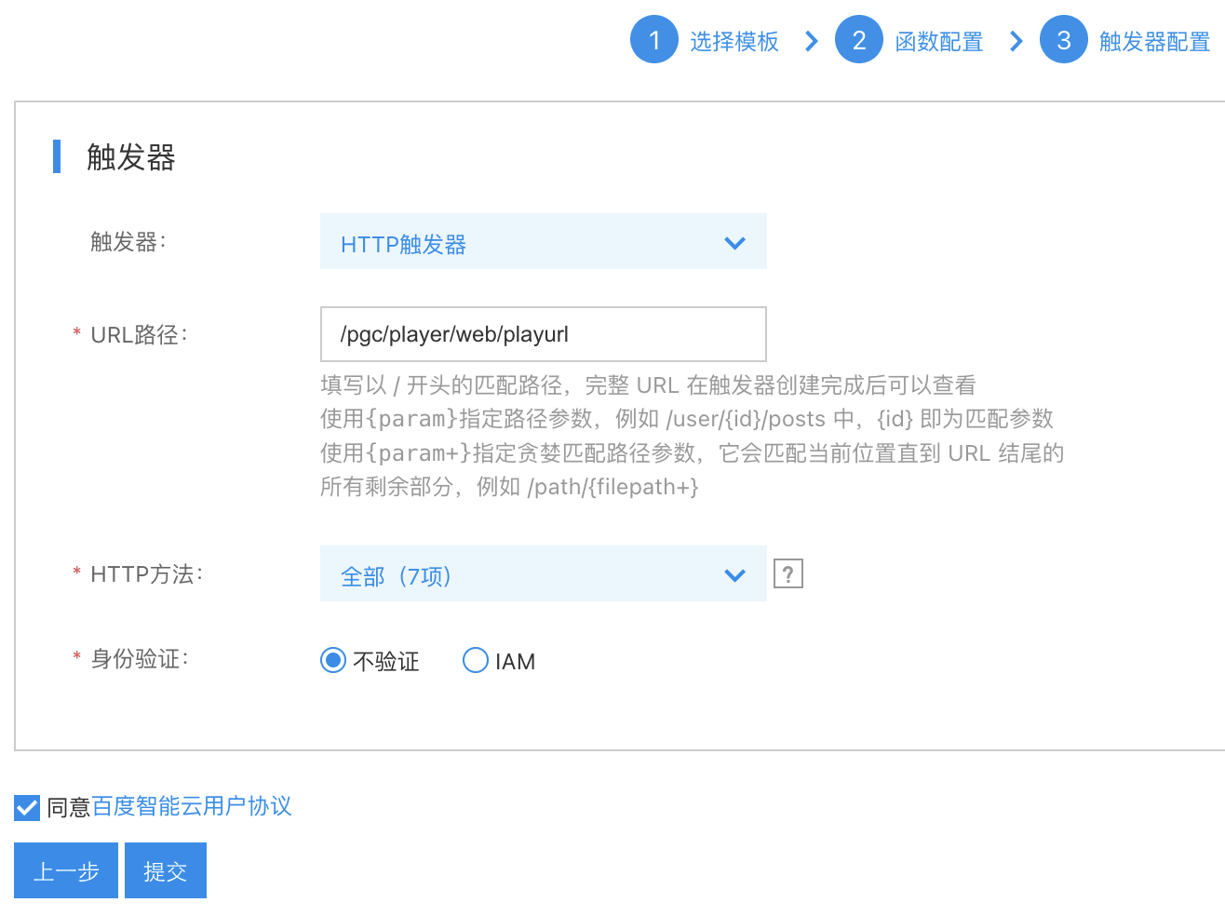Expand the HTTP方法 dropdown showing 全部（7项）

[544, 574]
